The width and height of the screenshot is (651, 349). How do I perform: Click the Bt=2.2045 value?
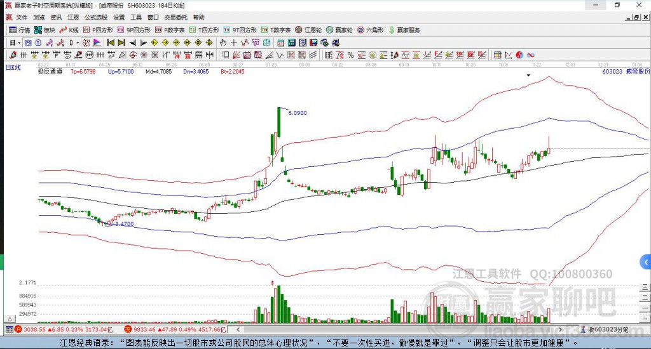[x=233, y=71]
